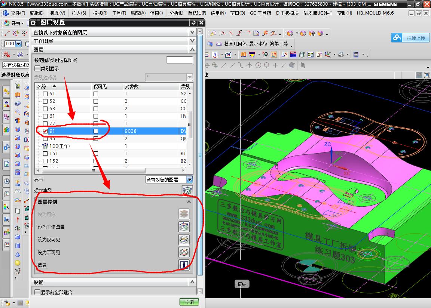Open layer 信息 icon button

pos(184,265)
